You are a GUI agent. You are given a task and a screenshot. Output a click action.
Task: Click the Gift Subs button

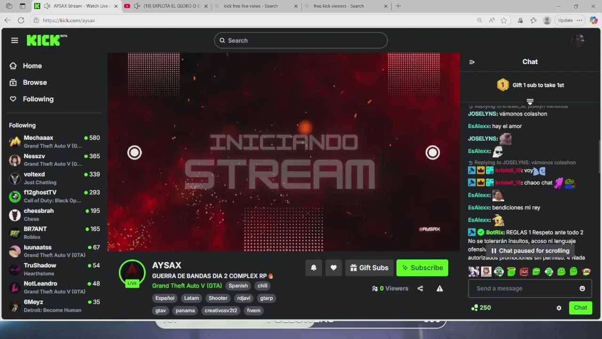[x=369, y=268]
